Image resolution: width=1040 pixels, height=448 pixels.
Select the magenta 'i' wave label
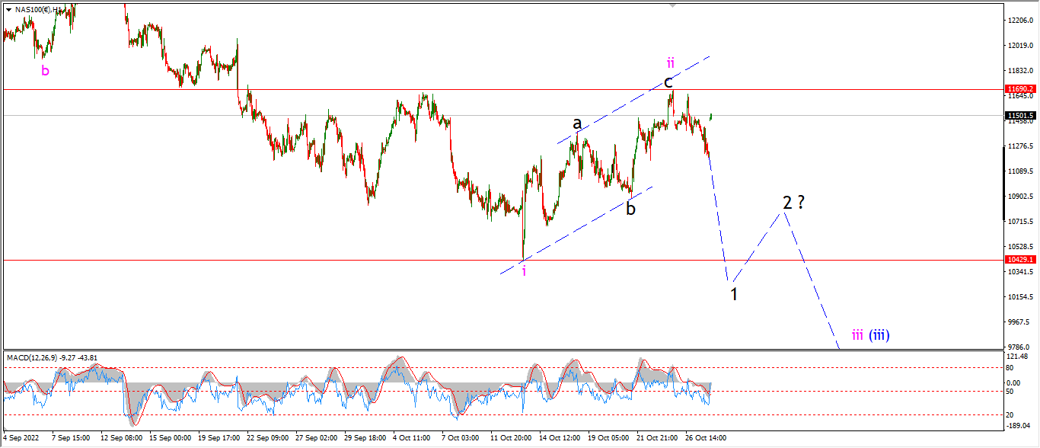524,271
